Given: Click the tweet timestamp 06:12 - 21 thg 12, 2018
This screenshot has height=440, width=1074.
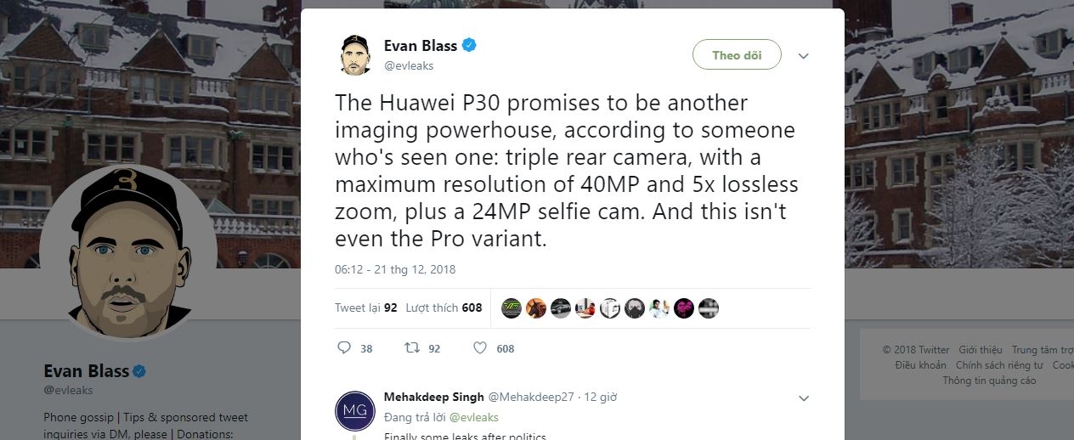Looking at the screenshot, I should 395,269.
